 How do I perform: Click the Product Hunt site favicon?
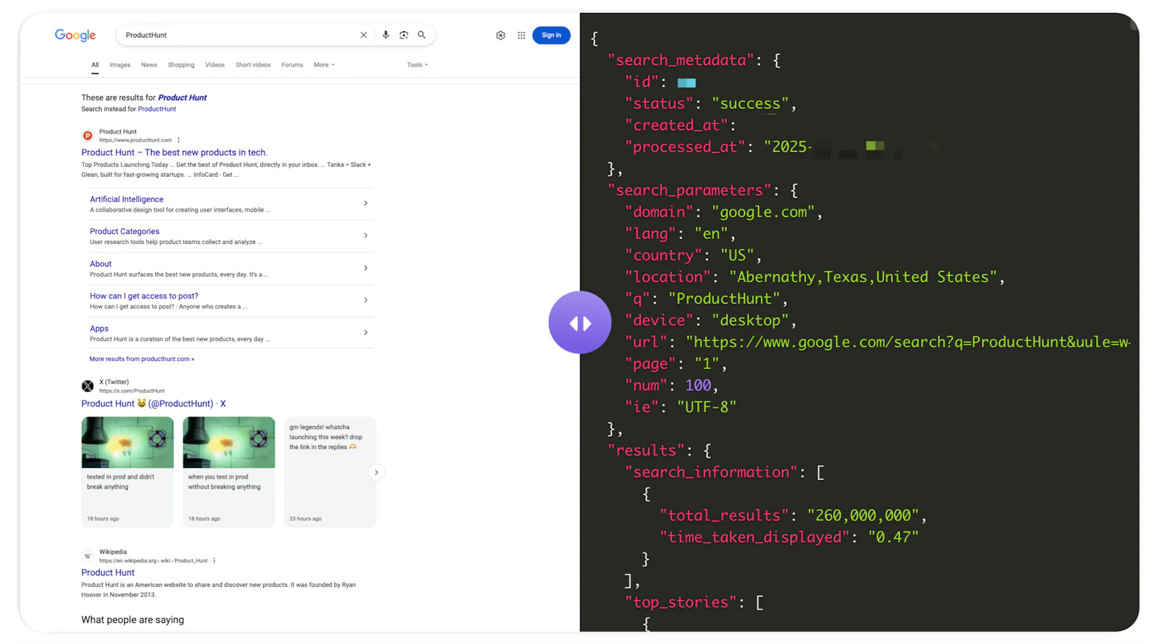coord(87,136)
